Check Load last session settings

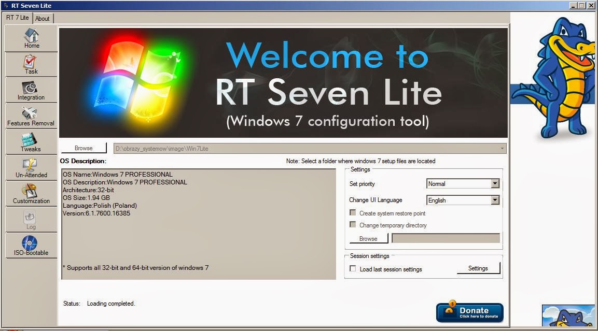[353, 268]
